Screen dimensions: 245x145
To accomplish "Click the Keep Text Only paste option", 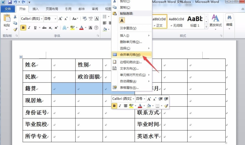I will click(x=122, y=20).
